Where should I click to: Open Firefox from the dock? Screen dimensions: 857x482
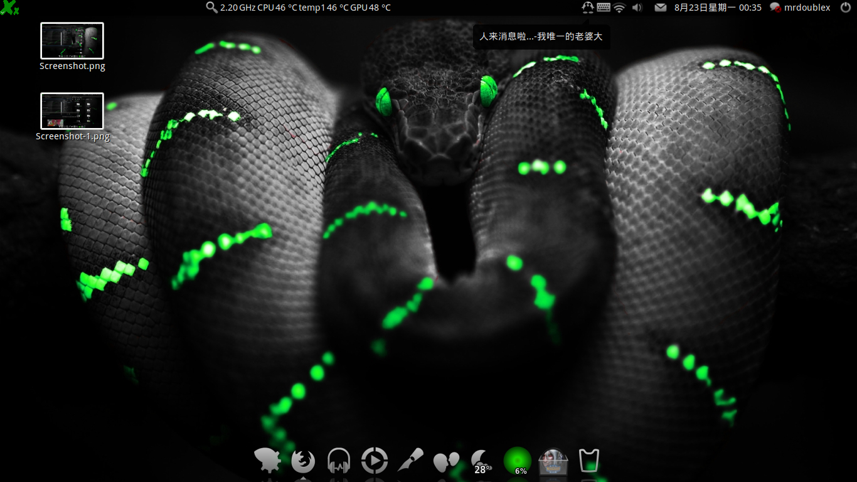[x=303, y=461]
